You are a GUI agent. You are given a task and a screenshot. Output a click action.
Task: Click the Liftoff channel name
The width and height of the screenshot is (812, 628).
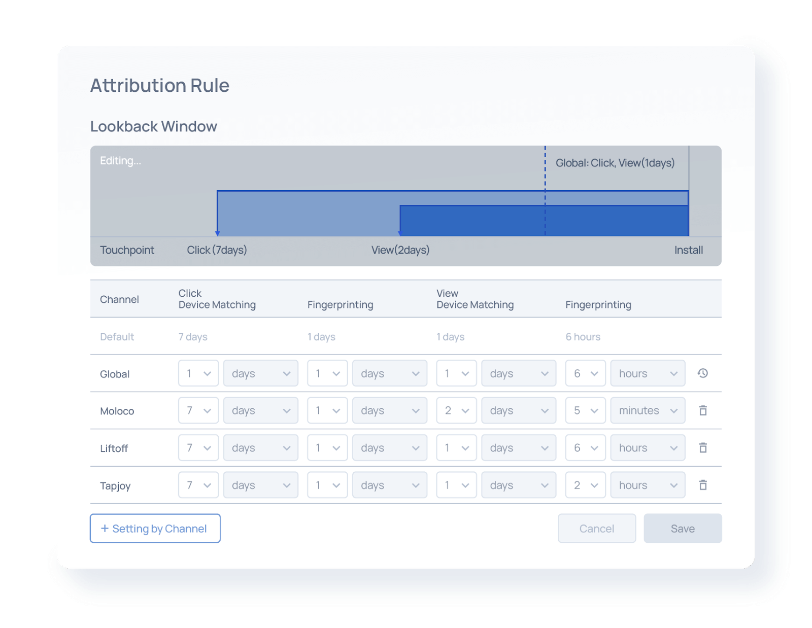[114, 448]
